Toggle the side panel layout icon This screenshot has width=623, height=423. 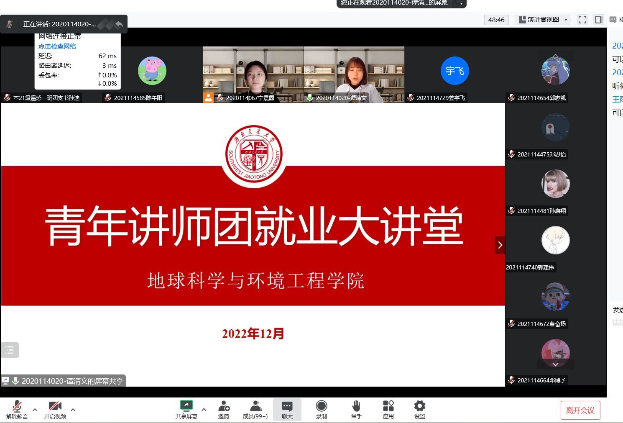[x=598, y=20]
